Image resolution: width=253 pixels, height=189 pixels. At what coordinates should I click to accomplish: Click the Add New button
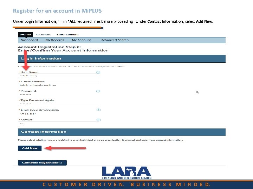tap(30, 148)
